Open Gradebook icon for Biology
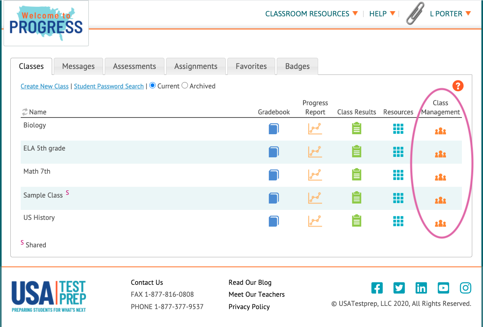The width and height of the screenshot is (483, 327). (274, 129)
